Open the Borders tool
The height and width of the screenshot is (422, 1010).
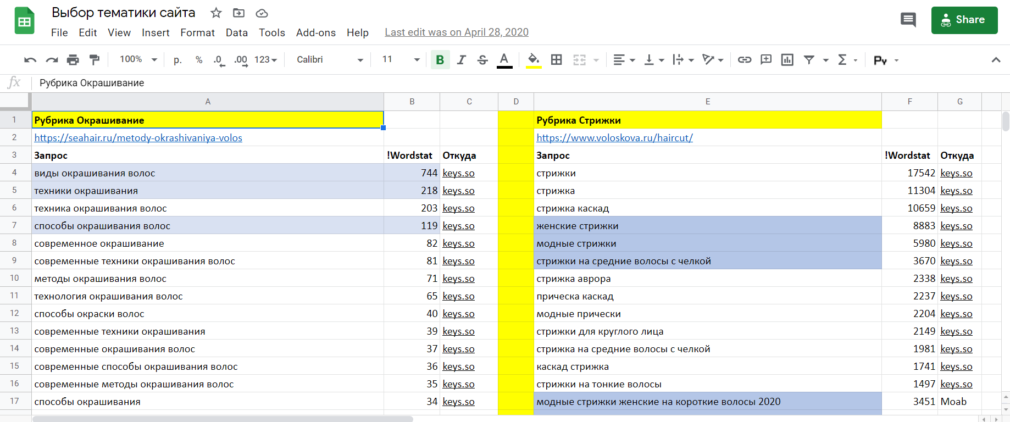pos(556,60)
